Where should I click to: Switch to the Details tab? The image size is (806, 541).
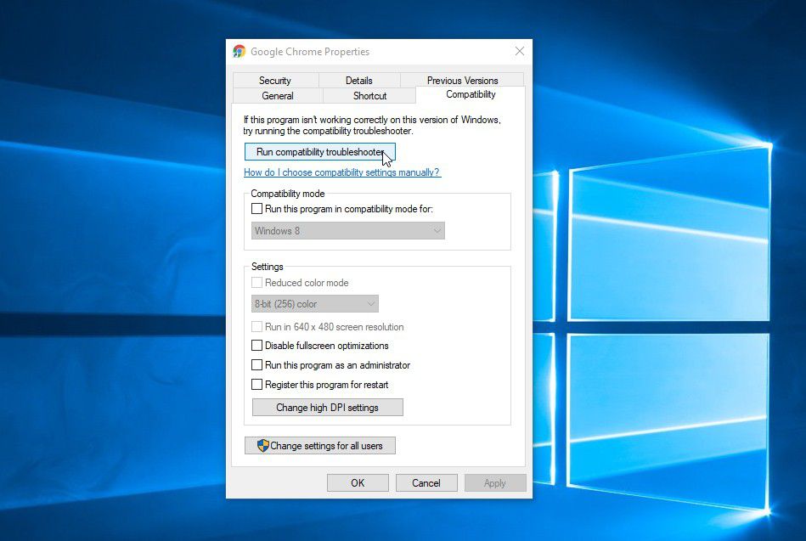(x=358, y=80)
